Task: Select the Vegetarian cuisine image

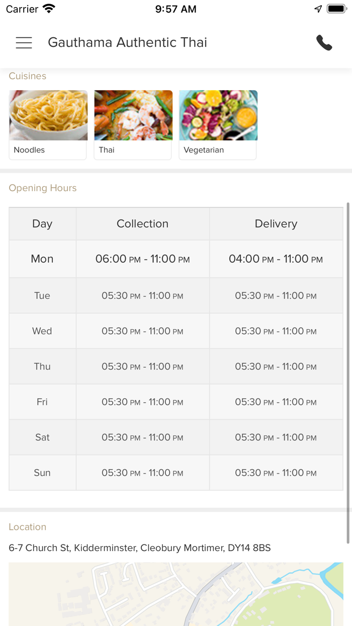Action: pos(218,115)
